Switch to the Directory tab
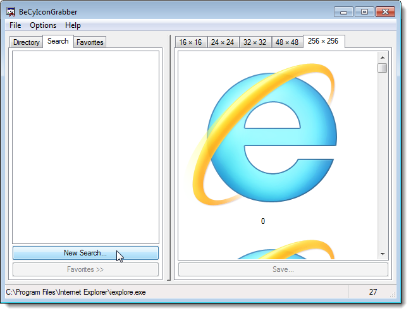The image size is (411, 313). coord(26,42)
